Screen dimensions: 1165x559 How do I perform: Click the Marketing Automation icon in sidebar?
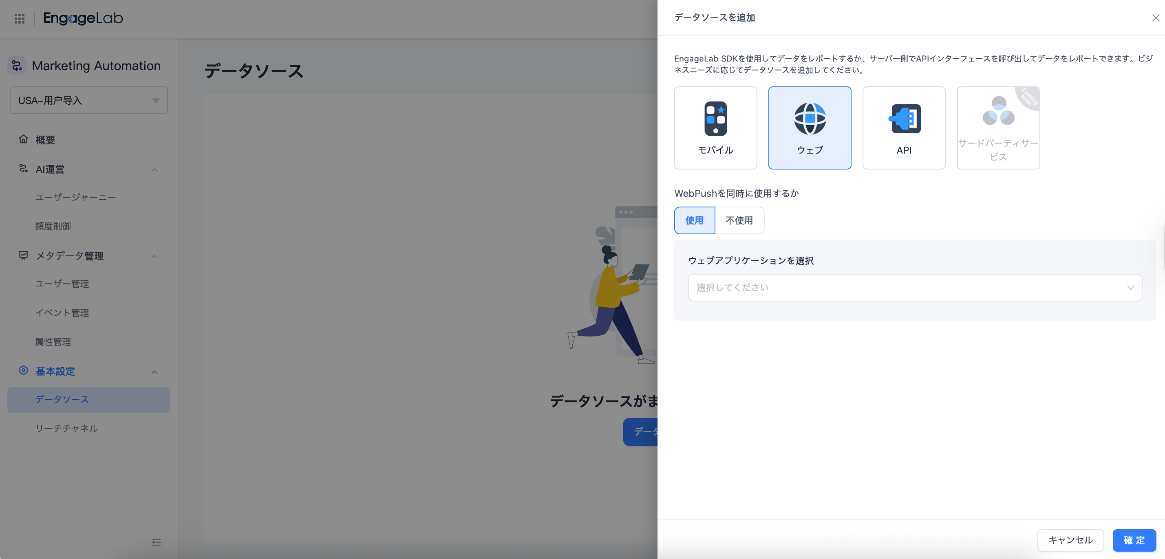tap(18, 65)
